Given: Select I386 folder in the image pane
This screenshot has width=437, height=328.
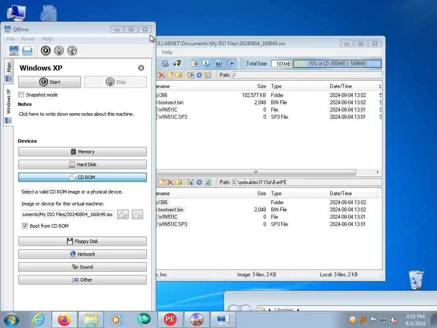Looking at the screenshot, I should pyautogui.click(x=163, y=95).
